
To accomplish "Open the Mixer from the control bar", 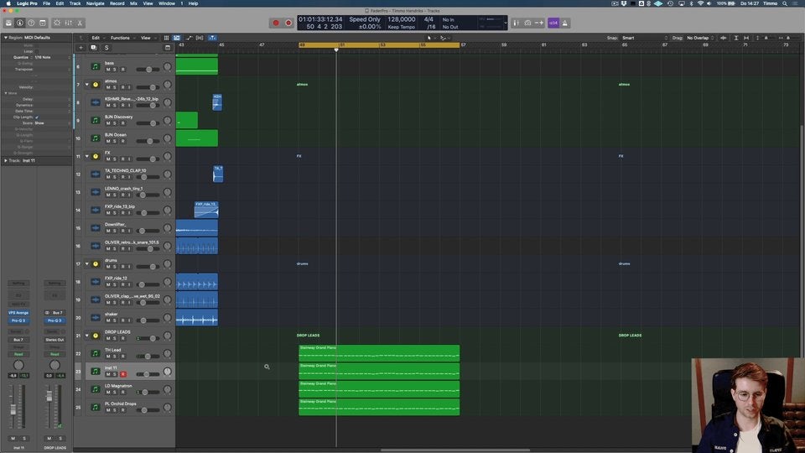I will coord(70,23).
